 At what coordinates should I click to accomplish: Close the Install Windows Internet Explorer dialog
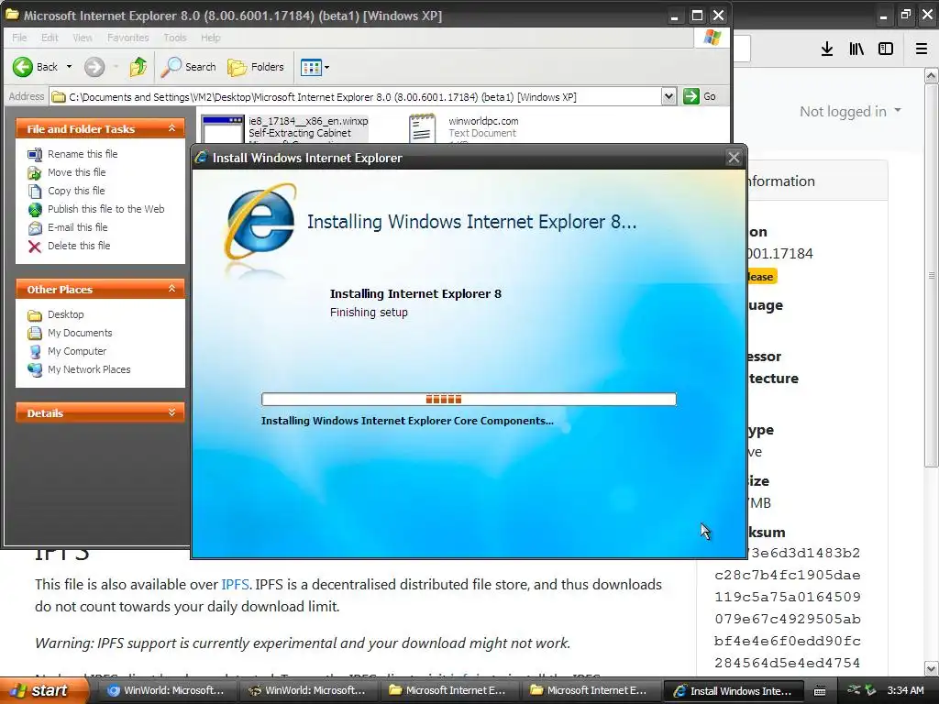pyautogui.click(x=734, y=158)
